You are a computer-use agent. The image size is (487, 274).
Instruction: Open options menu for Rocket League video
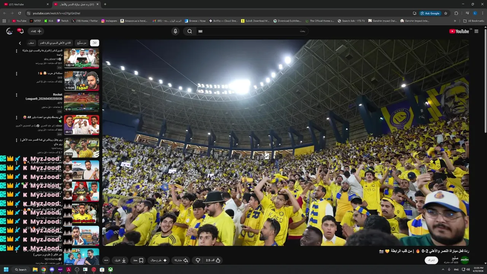pos(16,96)
